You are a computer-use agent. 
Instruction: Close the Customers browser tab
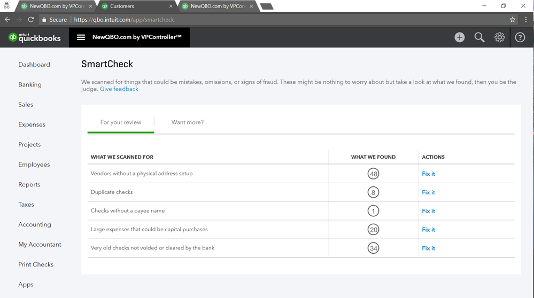point(171,6)
